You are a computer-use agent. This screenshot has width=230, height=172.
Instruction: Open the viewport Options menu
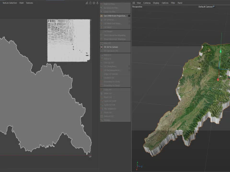[165, 3]
